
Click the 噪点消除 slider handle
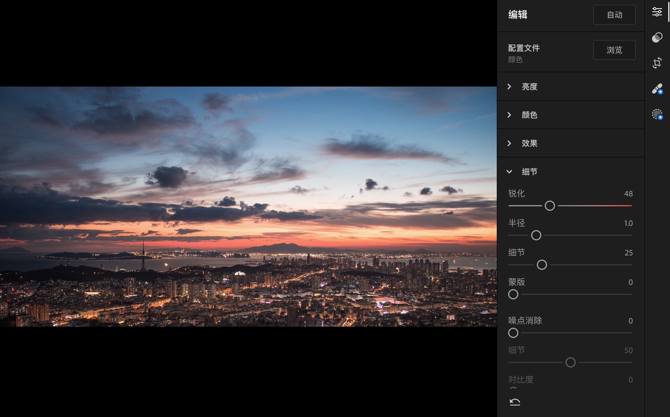click(513, 333)
